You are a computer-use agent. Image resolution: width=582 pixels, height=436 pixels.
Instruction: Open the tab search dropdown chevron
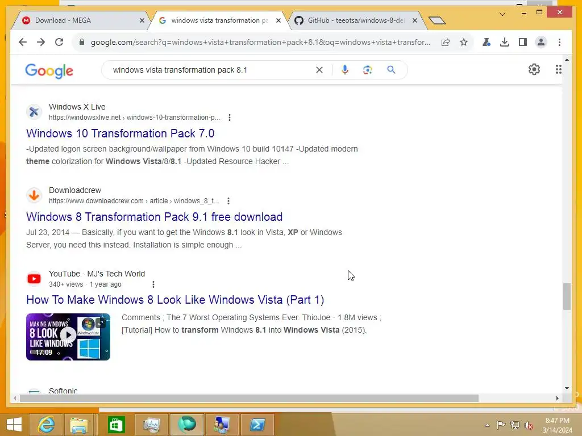(x=502, y=14)
